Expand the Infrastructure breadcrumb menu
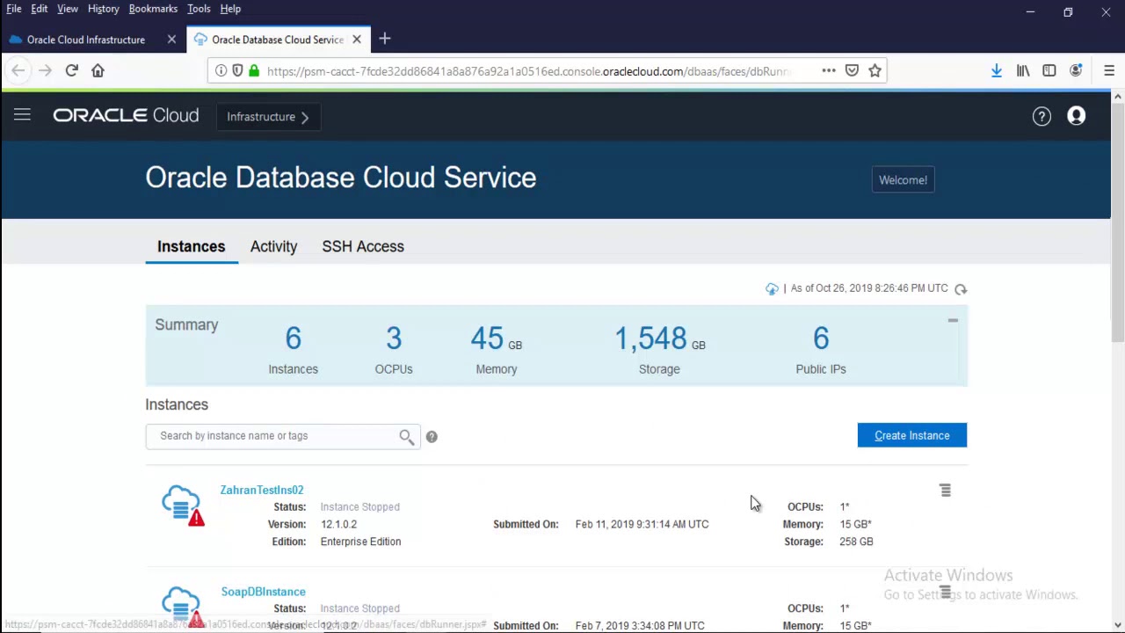 [267, 116]
